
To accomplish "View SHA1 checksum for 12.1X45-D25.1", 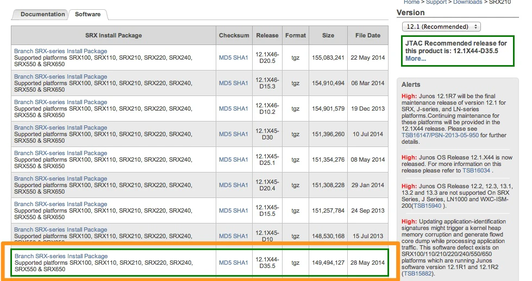I will coord(241,159).
